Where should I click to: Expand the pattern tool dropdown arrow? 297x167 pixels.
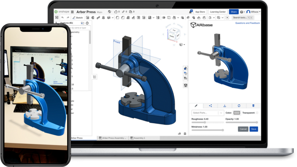[153, 18]
